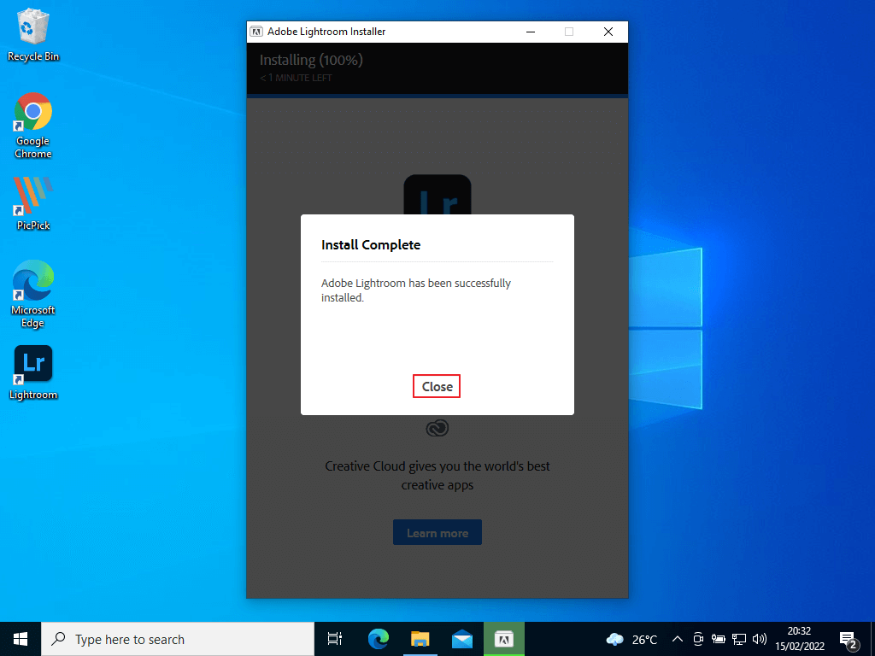Launch Mail from the taskbar

[462, 639]
